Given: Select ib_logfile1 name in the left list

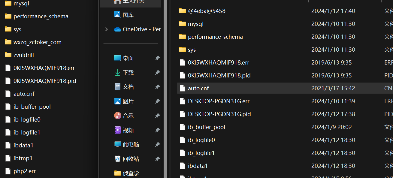Looking at the screenshot, I should (27, 132).
